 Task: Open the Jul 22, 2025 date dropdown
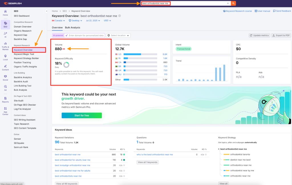93,21
